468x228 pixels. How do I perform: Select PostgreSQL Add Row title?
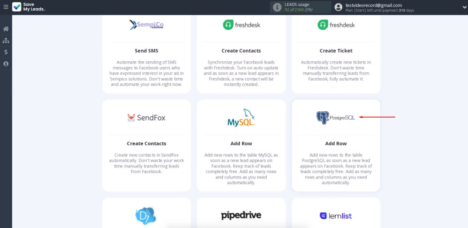[x=336, y=143]
